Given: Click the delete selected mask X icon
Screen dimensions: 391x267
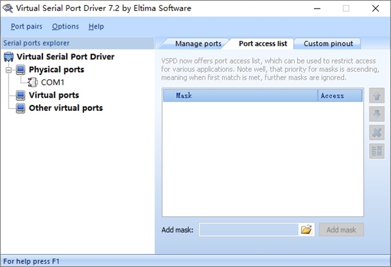Looking at the screenshot, I should coord(377,132).
